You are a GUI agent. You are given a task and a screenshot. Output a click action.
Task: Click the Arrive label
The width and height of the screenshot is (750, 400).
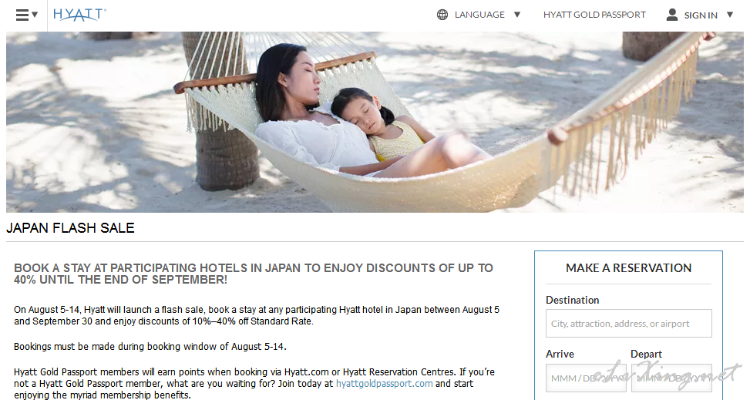(560, 354)
